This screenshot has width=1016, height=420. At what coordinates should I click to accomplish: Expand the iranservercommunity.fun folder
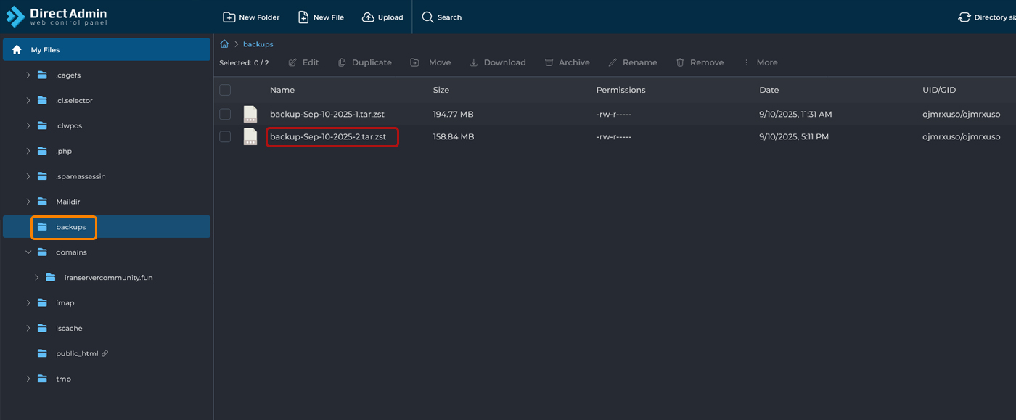coord(36,277)
